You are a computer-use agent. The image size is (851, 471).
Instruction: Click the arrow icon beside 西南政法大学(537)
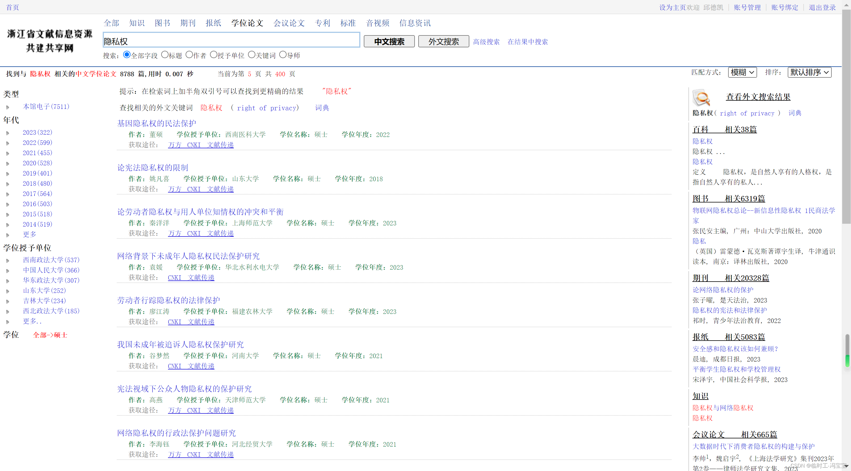point(8,260)
